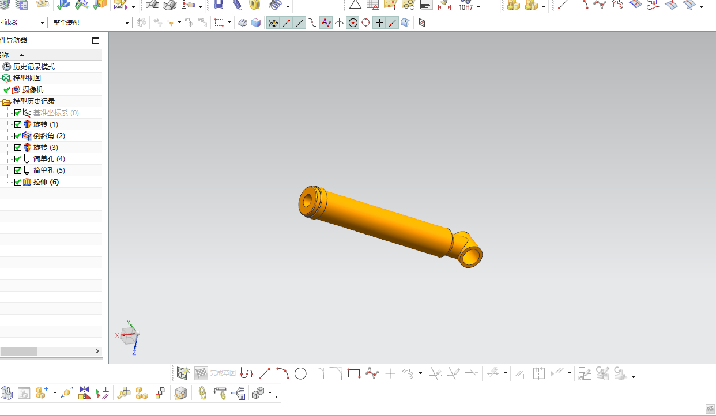Expand the 10H7 toolbar dropdown arrow
The height and width of the screenshot is (416, 716).
pos(478,7)
